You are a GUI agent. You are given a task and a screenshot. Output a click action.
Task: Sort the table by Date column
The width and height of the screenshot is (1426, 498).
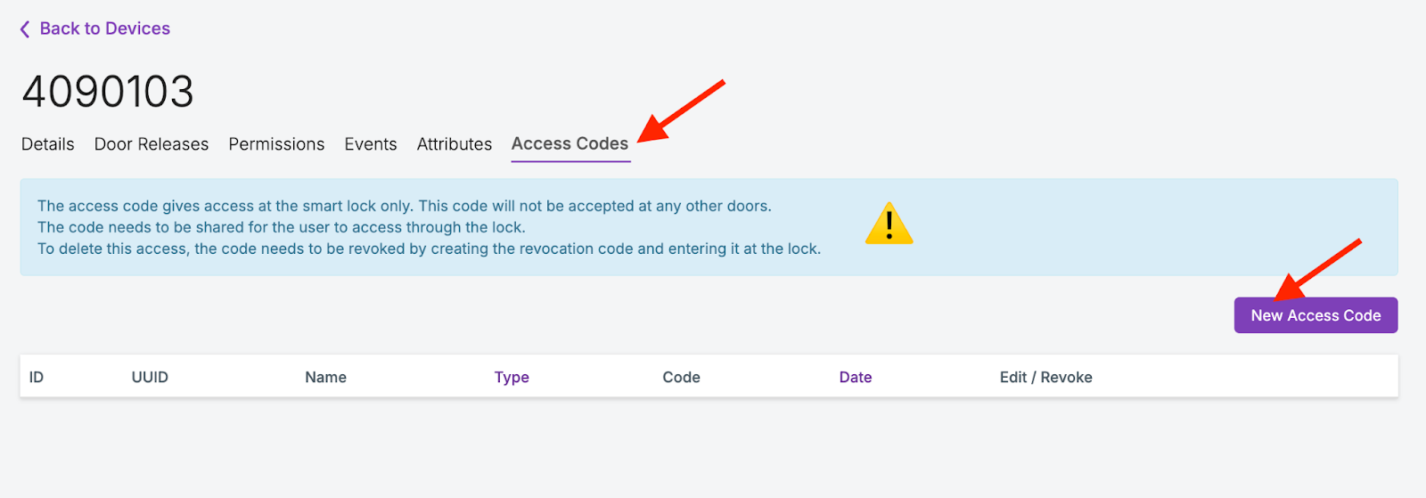coord(856,378)
